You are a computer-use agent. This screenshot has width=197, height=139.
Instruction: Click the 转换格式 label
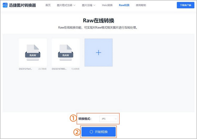pos(85,119)
